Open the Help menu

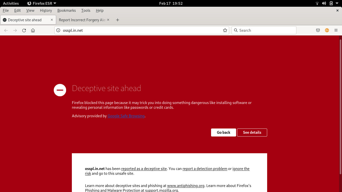[100, 10]
